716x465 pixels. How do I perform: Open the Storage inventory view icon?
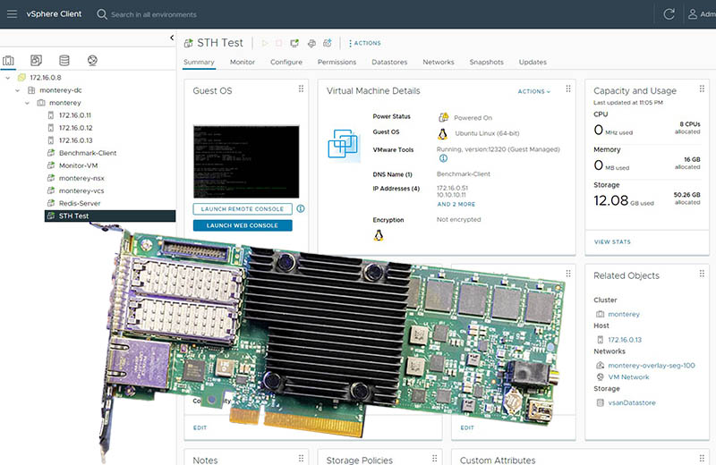point(64,61)
